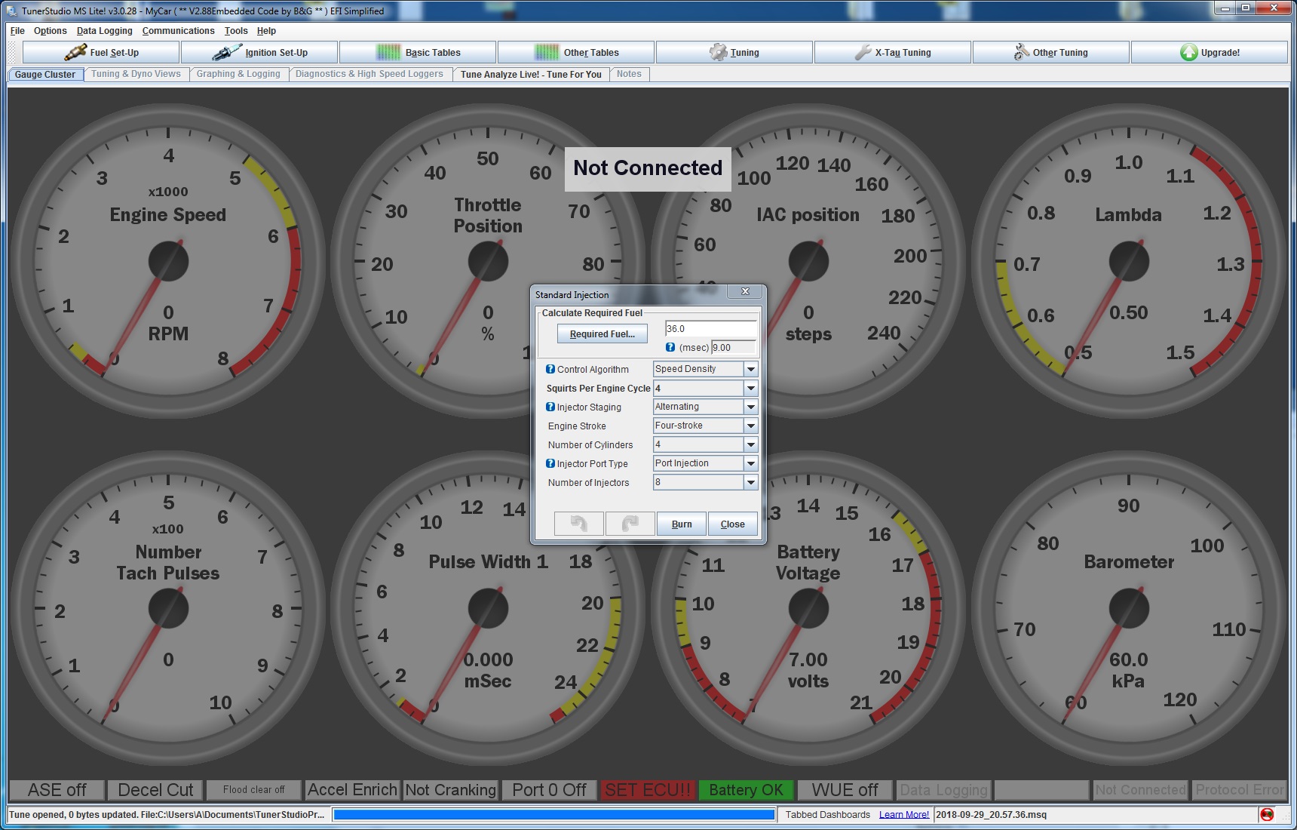Click the Ignition Set-Up spark plug icon
The height and width of the screenshot is (830, 1297).
(x=227, y=52)
